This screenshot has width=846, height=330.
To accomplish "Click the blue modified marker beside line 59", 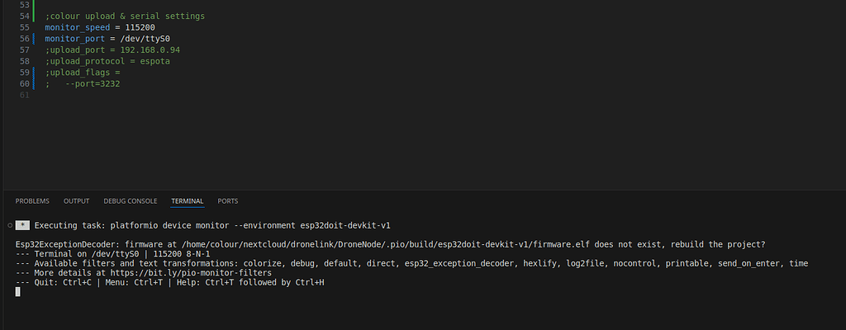I will click(33, 72).
